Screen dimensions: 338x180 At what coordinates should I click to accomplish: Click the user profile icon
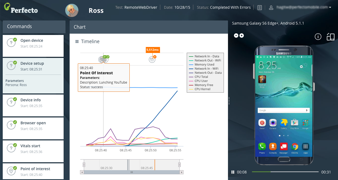(271, 8)
